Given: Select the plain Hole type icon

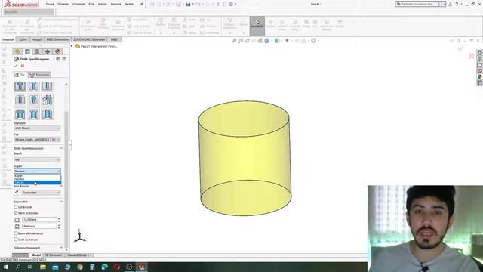Looking at the screenshot, I should click(47, 86).
